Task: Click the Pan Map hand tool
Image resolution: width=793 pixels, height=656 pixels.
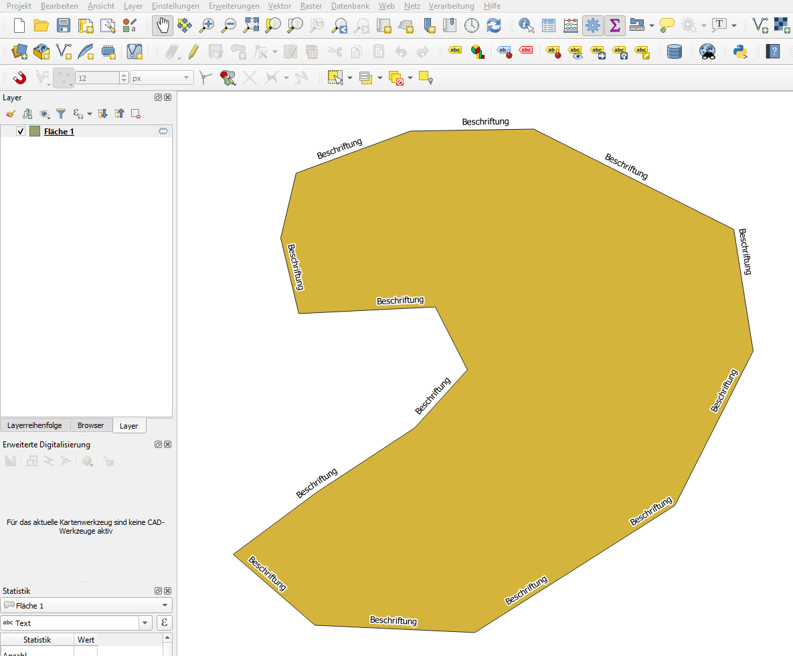Action: (162, 26)
